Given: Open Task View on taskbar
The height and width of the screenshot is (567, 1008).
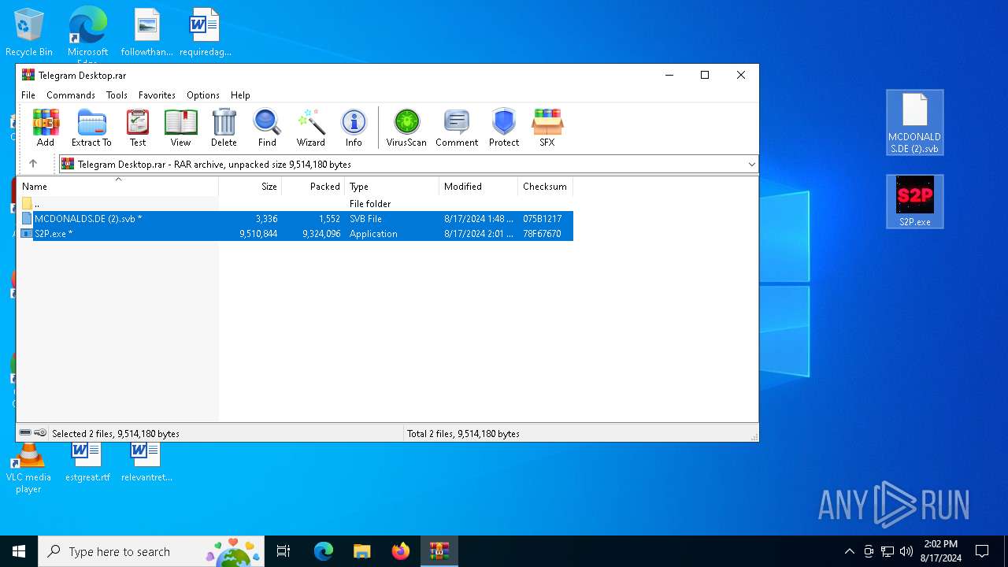Looking at the screenshot, I should [283, 551].
